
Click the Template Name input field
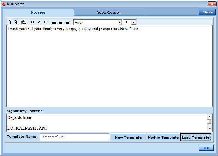point(74,137)
